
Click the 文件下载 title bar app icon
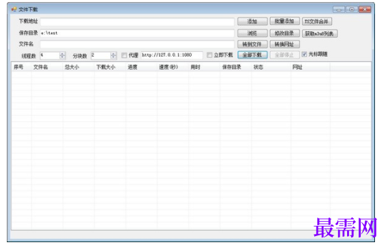14,10
